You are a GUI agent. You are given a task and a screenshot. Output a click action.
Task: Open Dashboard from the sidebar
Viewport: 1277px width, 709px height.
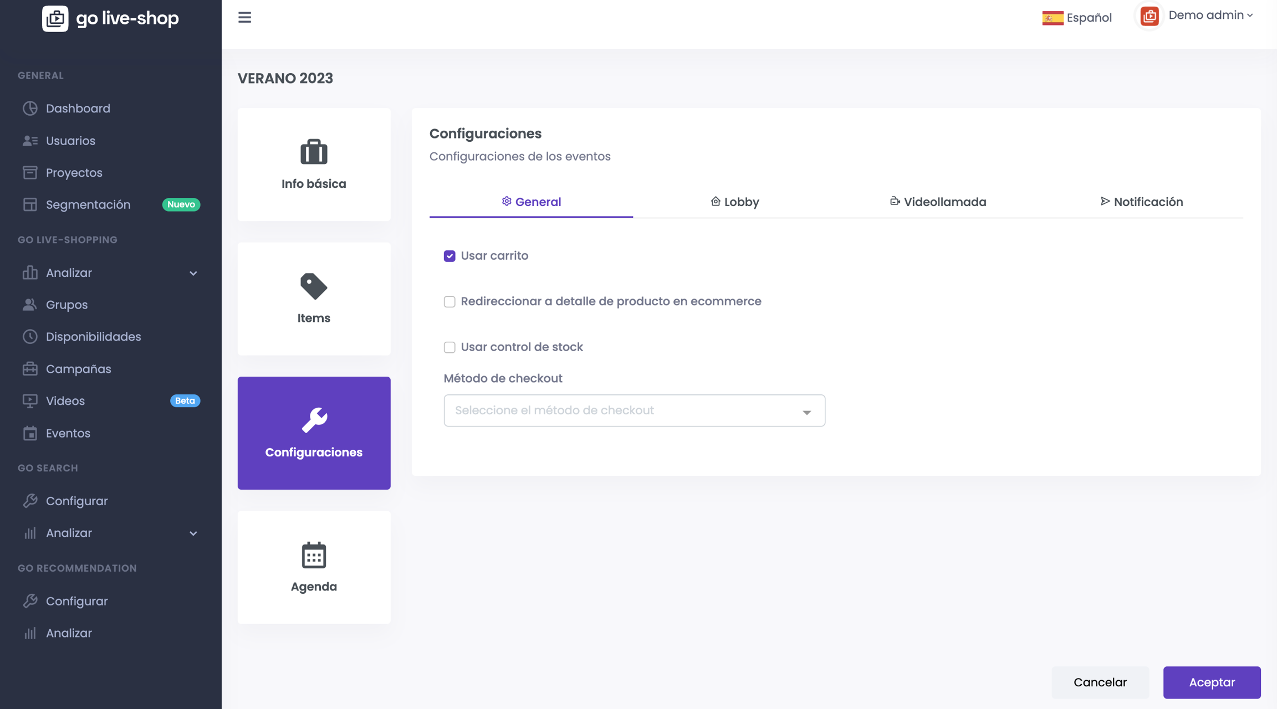[78, 109]
